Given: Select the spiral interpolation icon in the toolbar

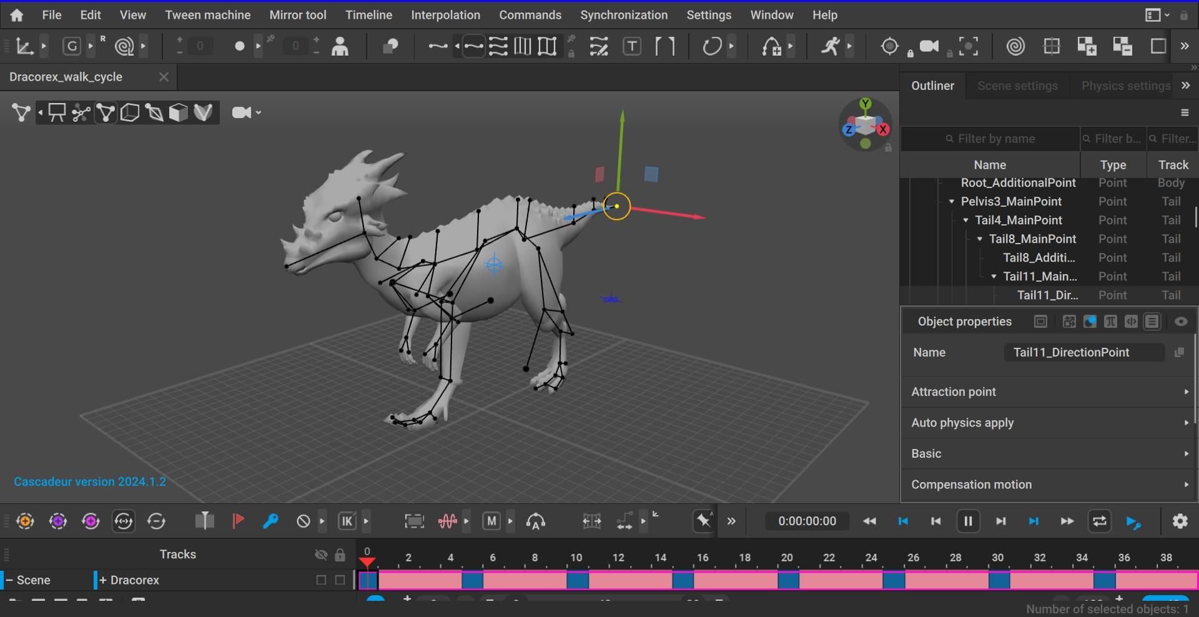Looking at the screenshot, I should click(1015, 46).
